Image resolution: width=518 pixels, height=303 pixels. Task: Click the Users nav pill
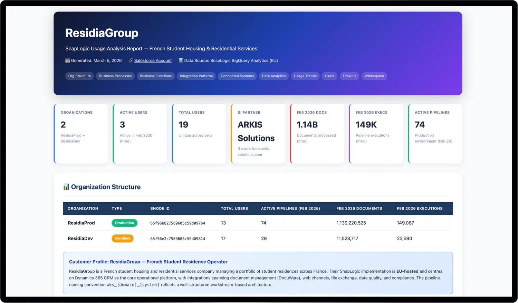(x=329, y=76)
